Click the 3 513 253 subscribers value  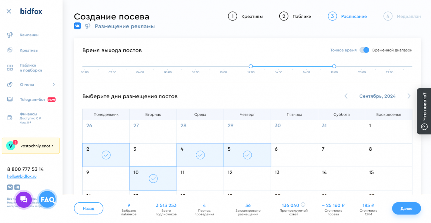click(x=166, y=205)
